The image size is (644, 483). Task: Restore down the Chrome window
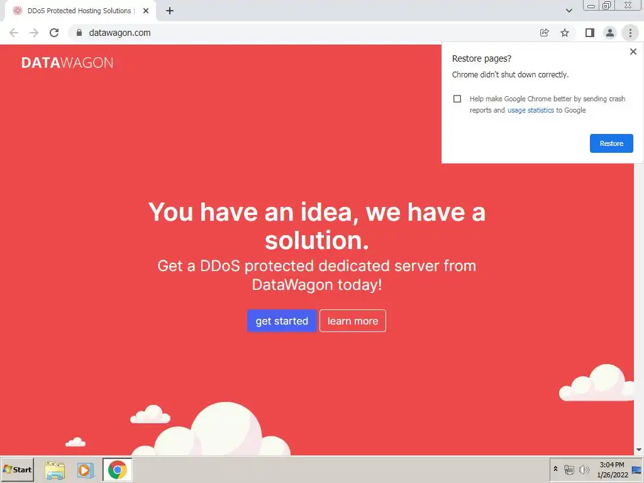point(606,5)
